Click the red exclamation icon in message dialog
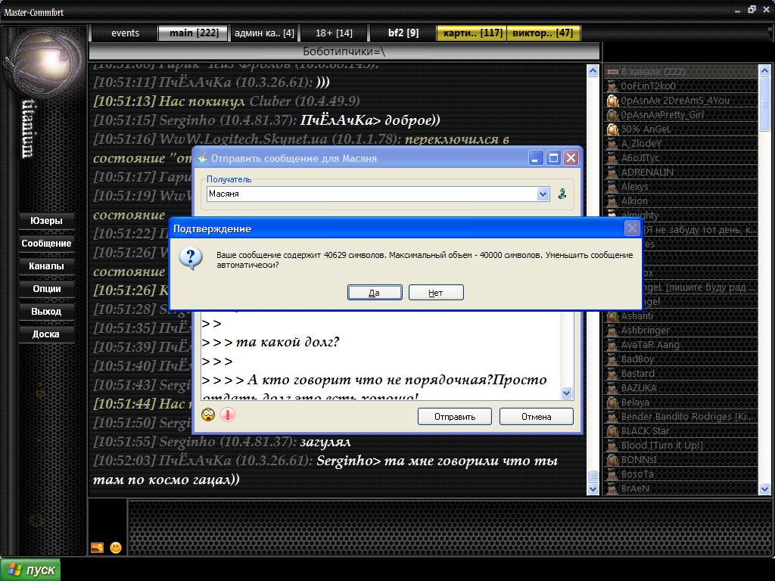 pos(228,415)
